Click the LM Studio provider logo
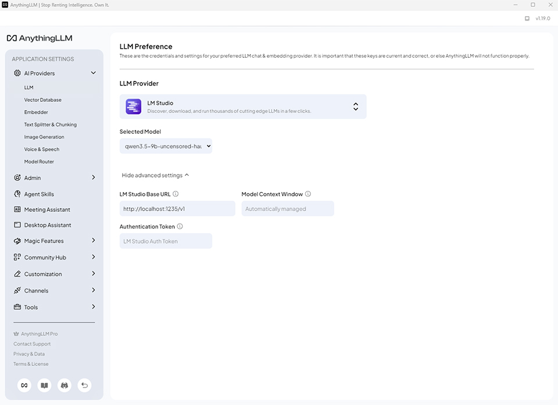The height and width of the screenshot is (405, 558). coord(134,106)
